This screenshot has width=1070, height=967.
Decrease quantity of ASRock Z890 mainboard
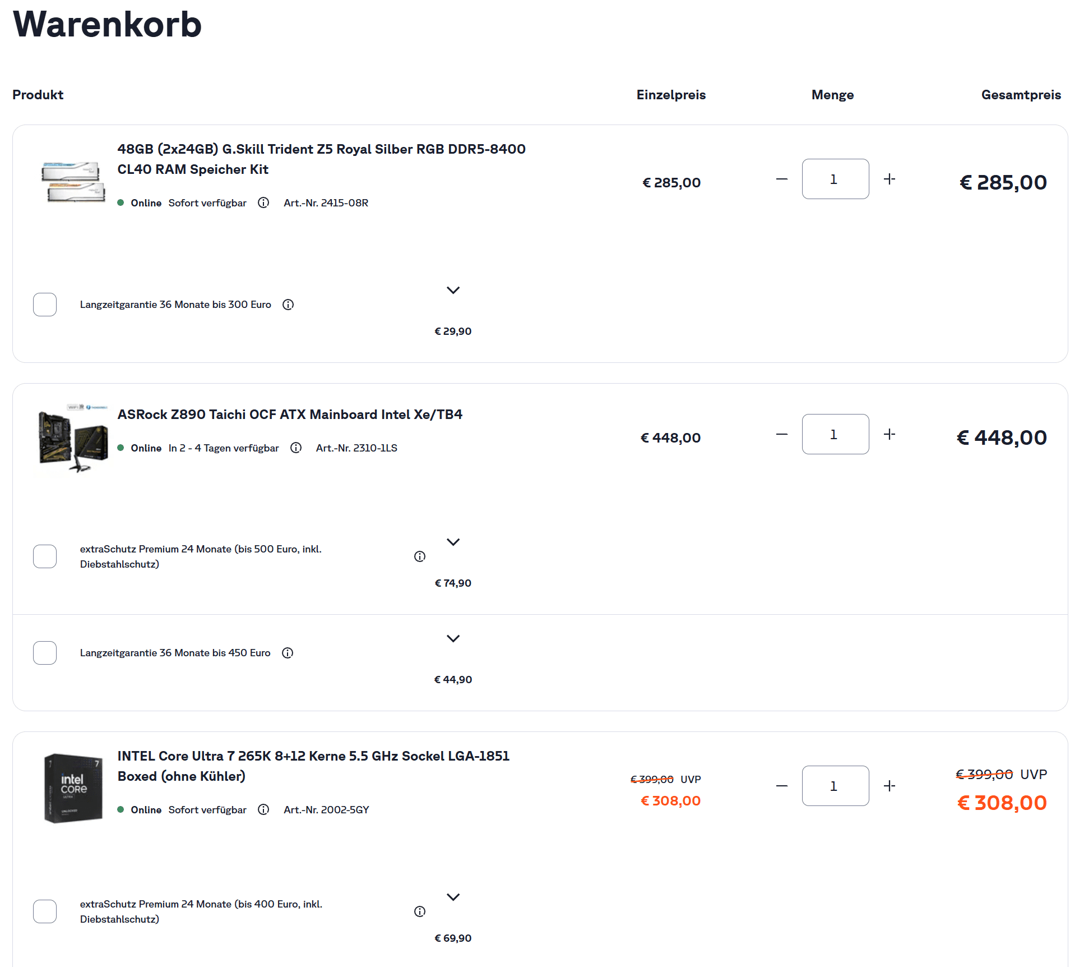coord(782,434)
